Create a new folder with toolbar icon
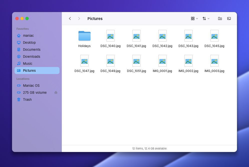Viewport: 249px width, 167px height. 220,18
